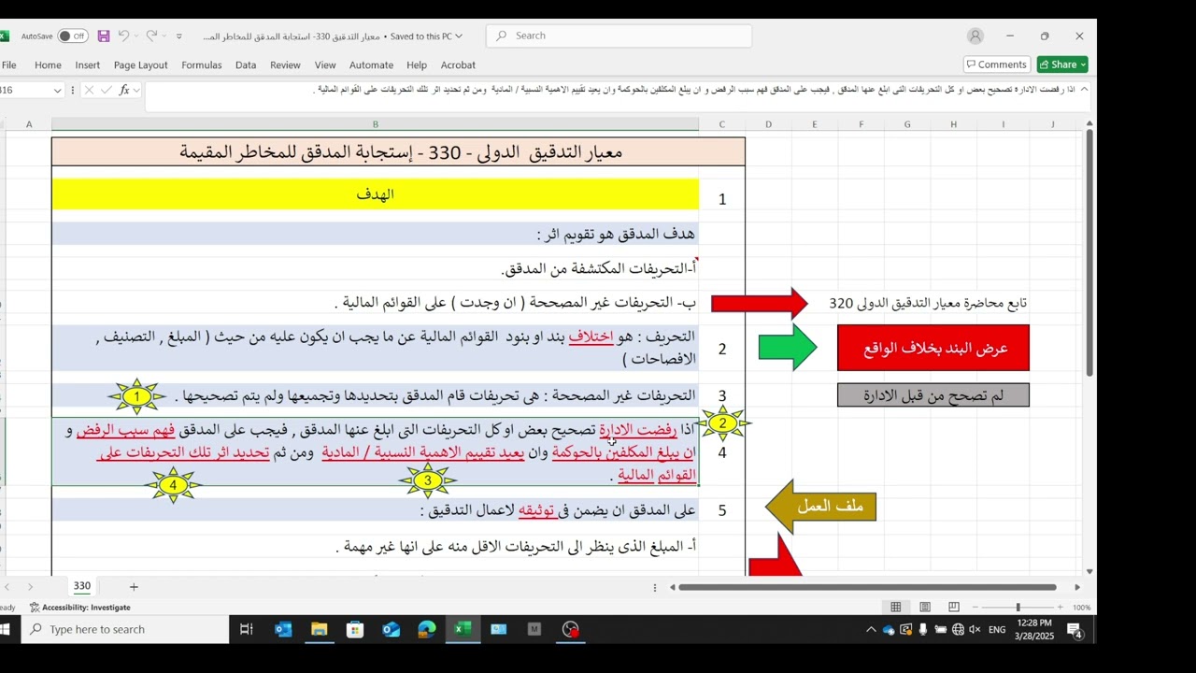Open the Review tab

285,65
